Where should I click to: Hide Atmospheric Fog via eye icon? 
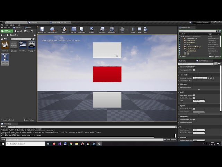(x=180, y=39)
